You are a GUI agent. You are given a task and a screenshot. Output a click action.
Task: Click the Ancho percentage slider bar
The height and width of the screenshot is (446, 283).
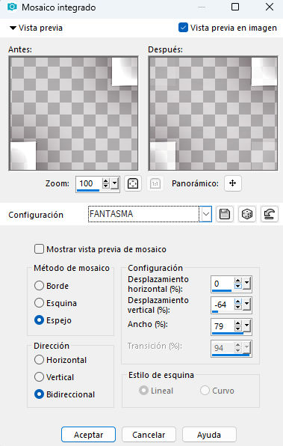tap(228, 333)
